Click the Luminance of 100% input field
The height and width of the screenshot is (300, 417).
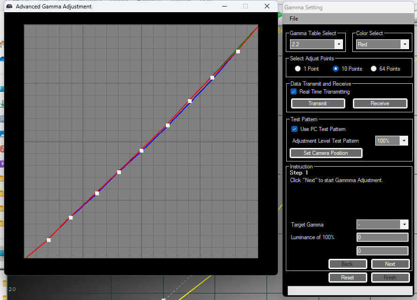(382, 237)
